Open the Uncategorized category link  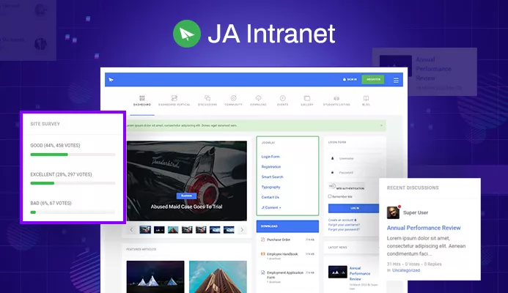coord(406,270)
